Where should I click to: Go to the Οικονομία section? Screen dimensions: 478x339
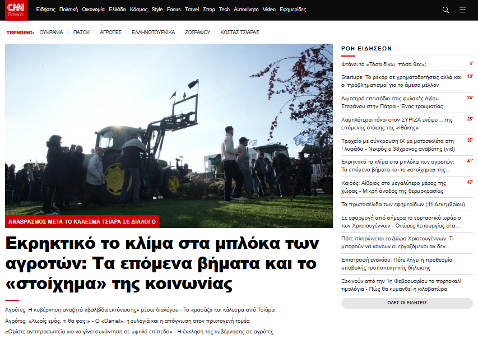(x=93, y=10)
